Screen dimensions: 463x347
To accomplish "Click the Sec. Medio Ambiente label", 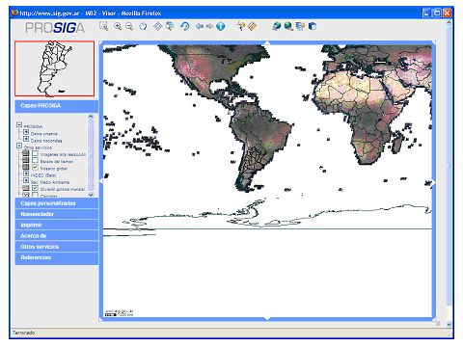I will tap(50, 182).
